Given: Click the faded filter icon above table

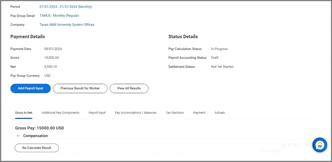Looking at the screenshot, I should (x=289, y=145).
